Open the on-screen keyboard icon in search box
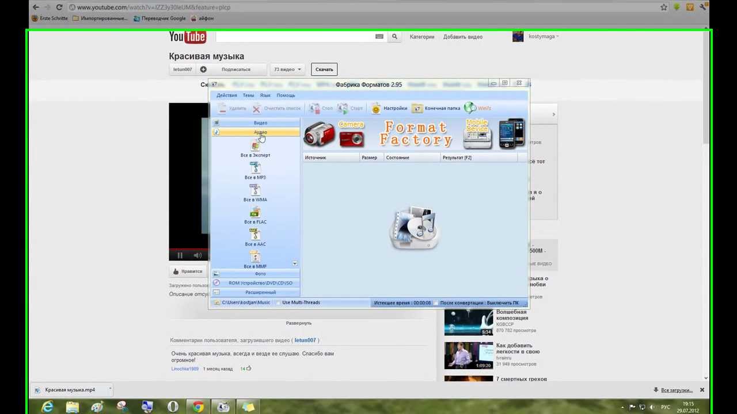This screenshot has height=414, width=737. click(379, 36)
